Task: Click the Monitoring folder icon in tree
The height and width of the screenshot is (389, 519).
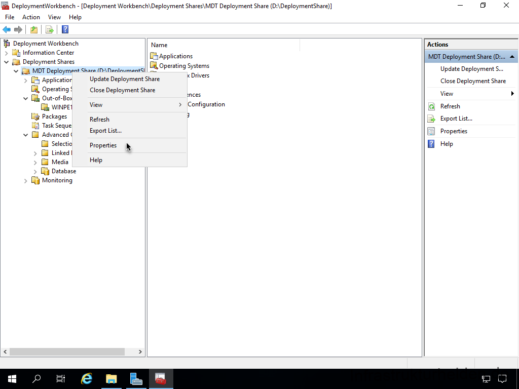Action: [x=35, y=180]
